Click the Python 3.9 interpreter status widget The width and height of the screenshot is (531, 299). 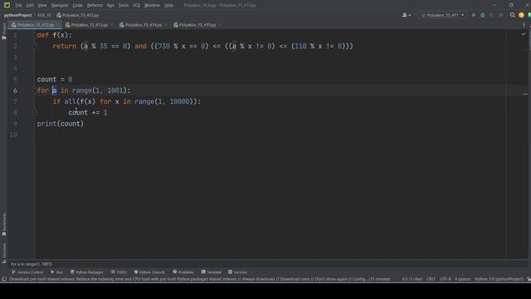(x=499, y=279)
